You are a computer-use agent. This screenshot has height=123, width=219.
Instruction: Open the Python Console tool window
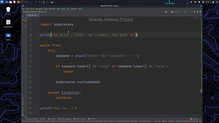pos(80,119)
